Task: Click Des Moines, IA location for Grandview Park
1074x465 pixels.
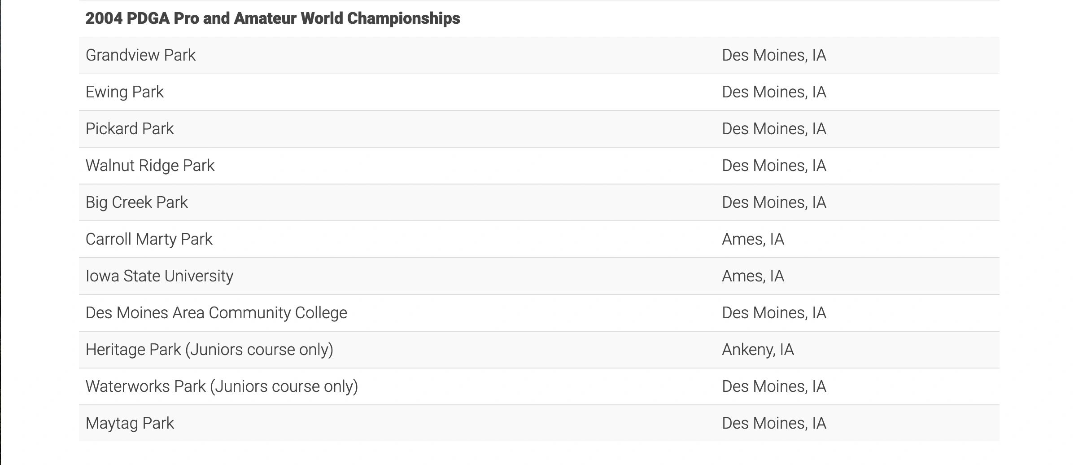Action: pyautogui.click(x=773, y=55)
